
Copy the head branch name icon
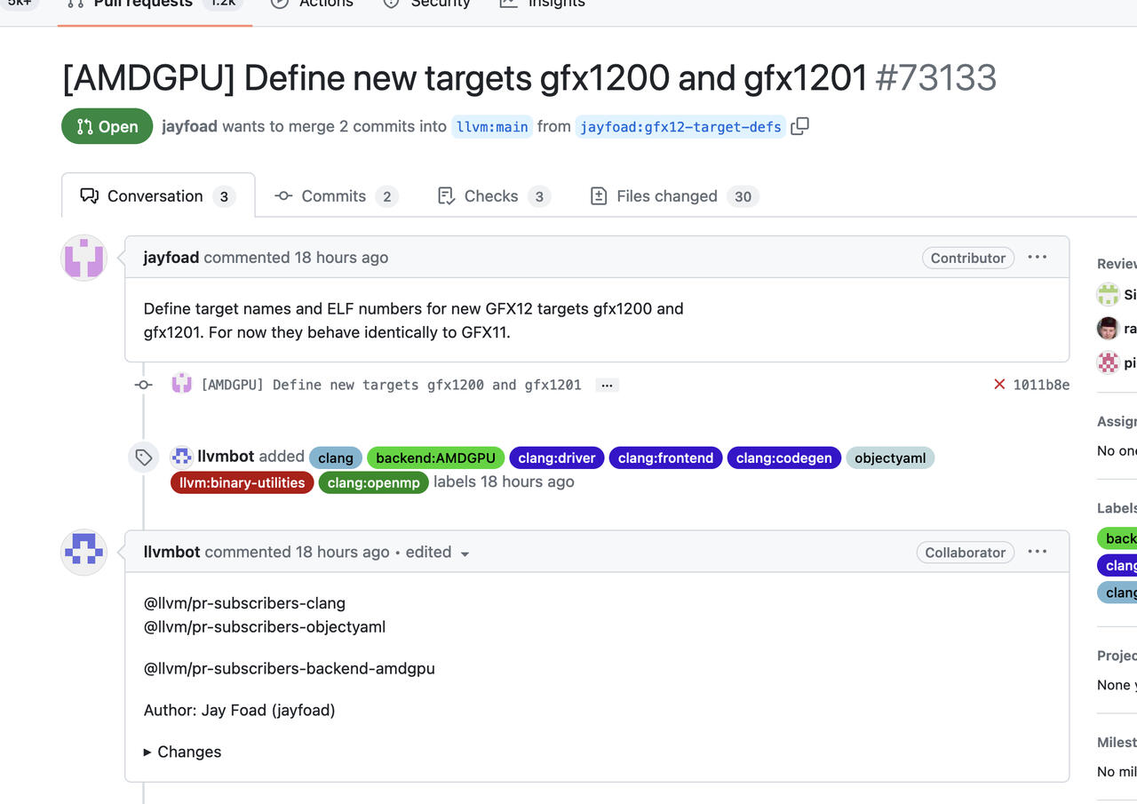(x=799, y=126)
